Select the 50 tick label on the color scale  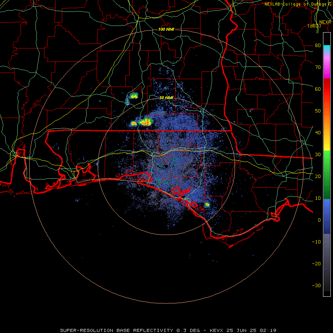click(318, 111)
